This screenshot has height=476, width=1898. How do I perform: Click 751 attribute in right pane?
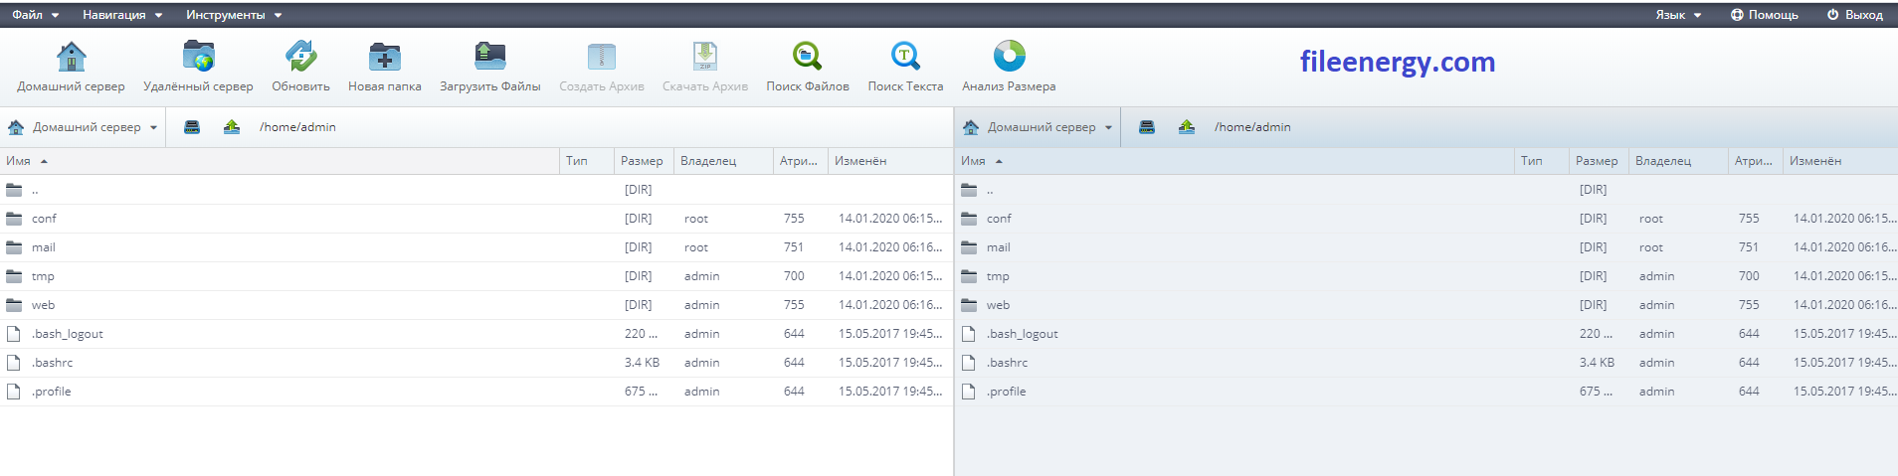click(x=1749, y=247)
